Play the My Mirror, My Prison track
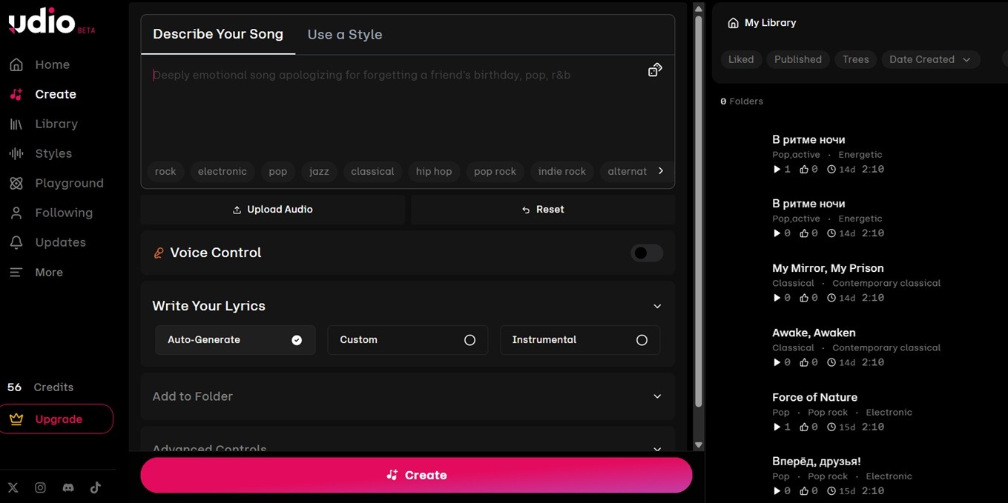Screen dimensions: 1008x503 (777, 298)
